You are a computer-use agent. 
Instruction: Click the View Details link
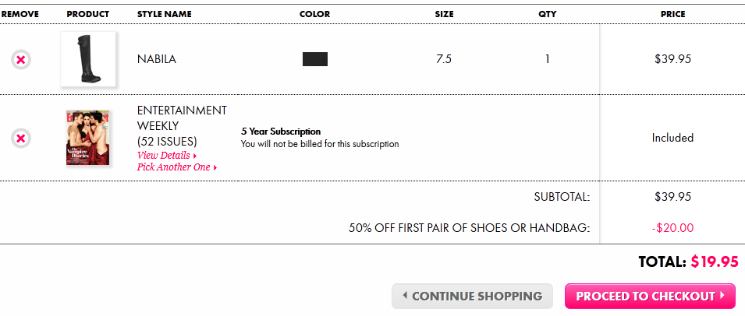click(164, 156)
